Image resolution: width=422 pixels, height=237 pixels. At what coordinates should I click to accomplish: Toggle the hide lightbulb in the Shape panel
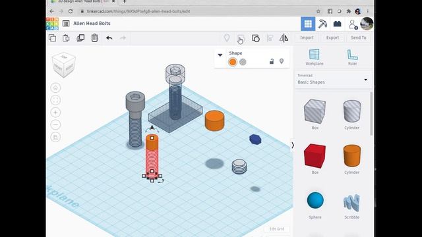pos(282,61)
